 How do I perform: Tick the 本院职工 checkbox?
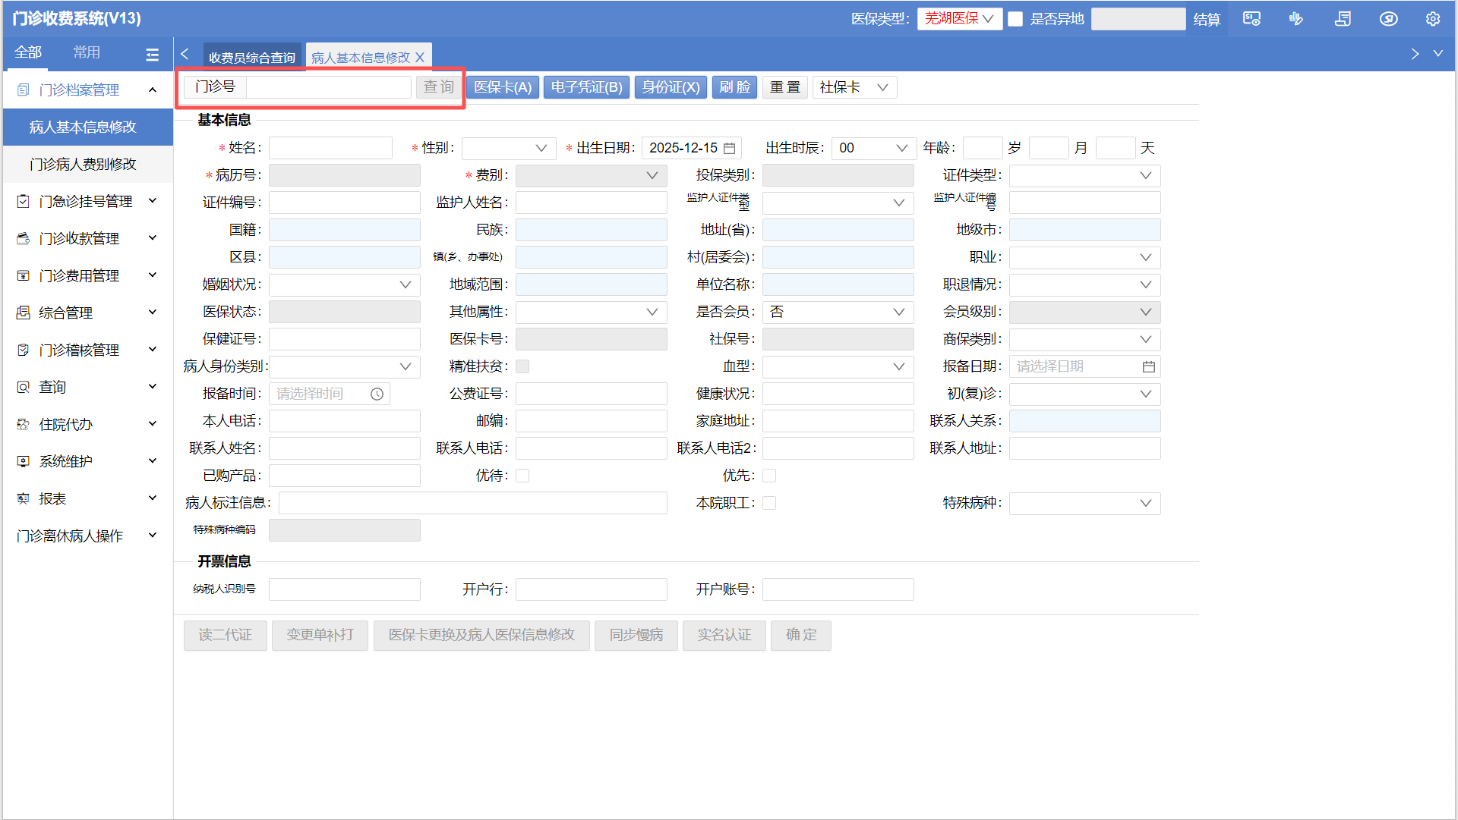[769, 504]
